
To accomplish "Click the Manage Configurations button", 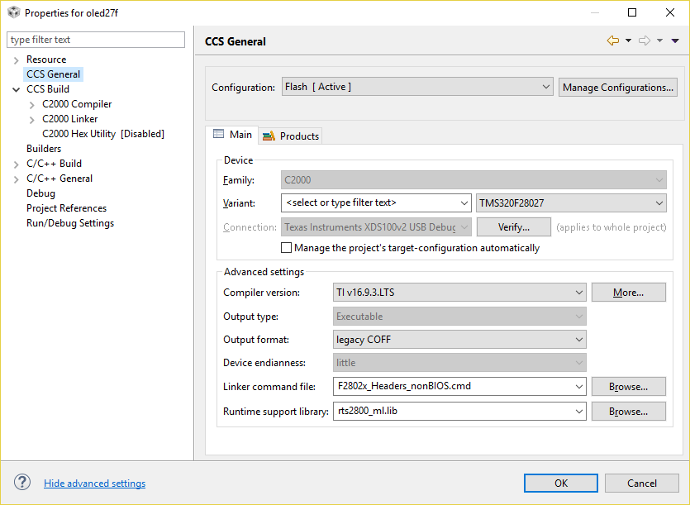I will 618,87.
